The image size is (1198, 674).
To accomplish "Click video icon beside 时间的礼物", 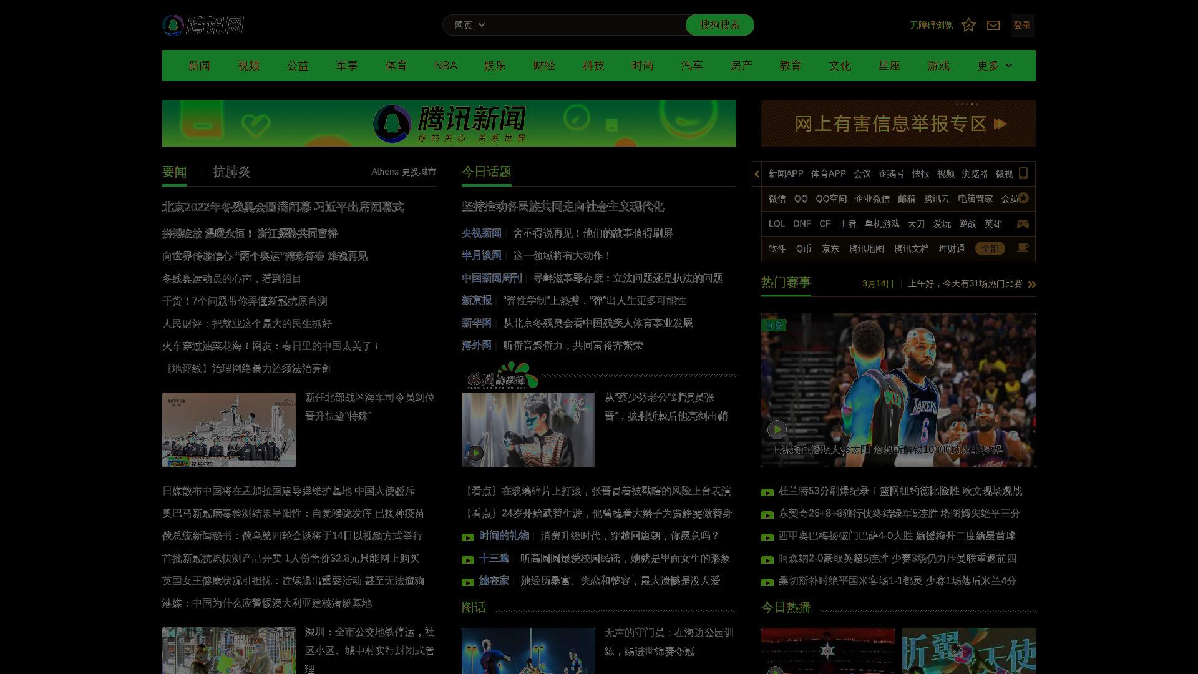I will [x=468, y=537].
